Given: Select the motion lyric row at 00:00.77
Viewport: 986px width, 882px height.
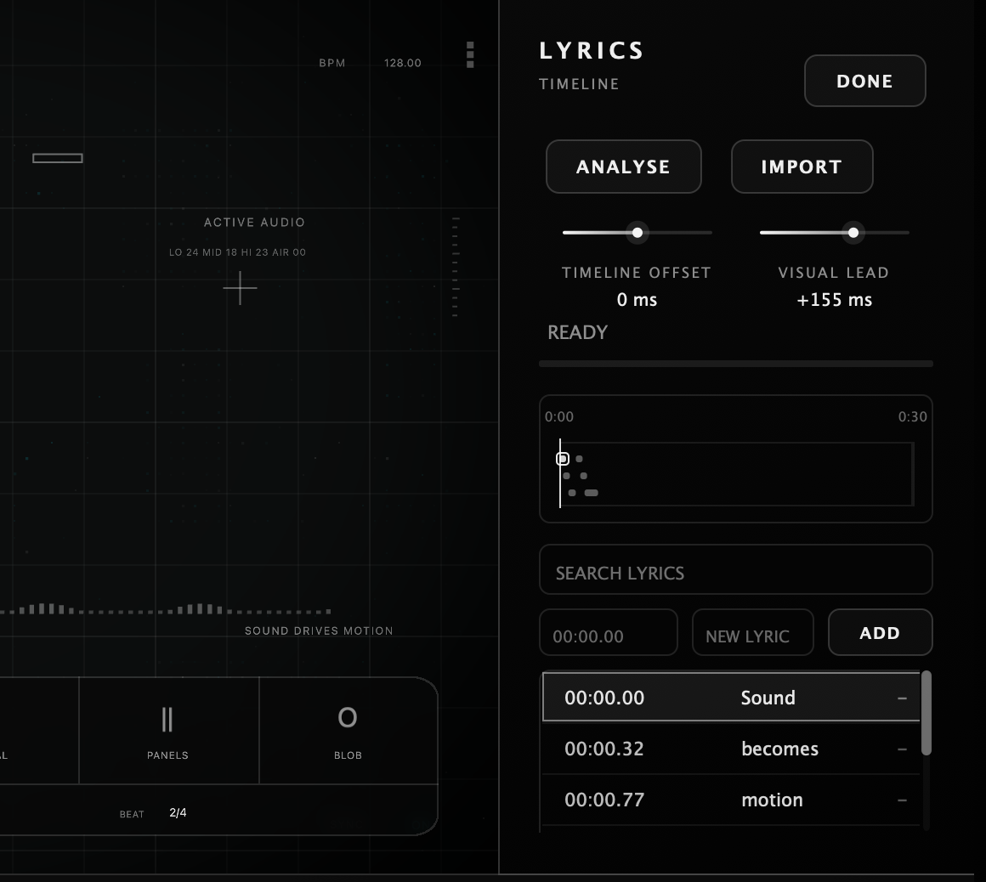Looking at the screenshot, I should click(x=731, y=800).
